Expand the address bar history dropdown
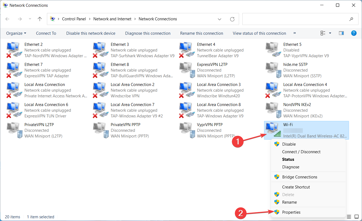Screen dimensions: 362x221 pyautogui.click(x=220, y=19)
